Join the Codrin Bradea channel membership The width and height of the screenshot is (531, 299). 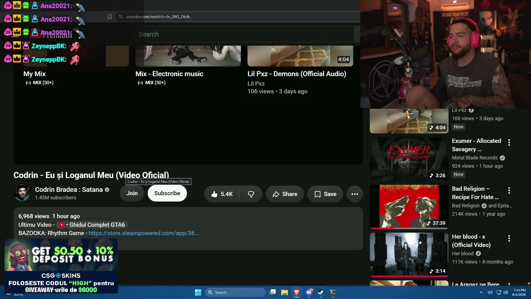point(132,193)
